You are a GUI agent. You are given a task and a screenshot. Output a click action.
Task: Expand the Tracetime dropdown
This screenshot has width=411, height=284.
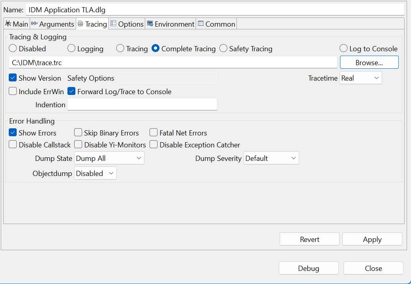tap(361, 78)
